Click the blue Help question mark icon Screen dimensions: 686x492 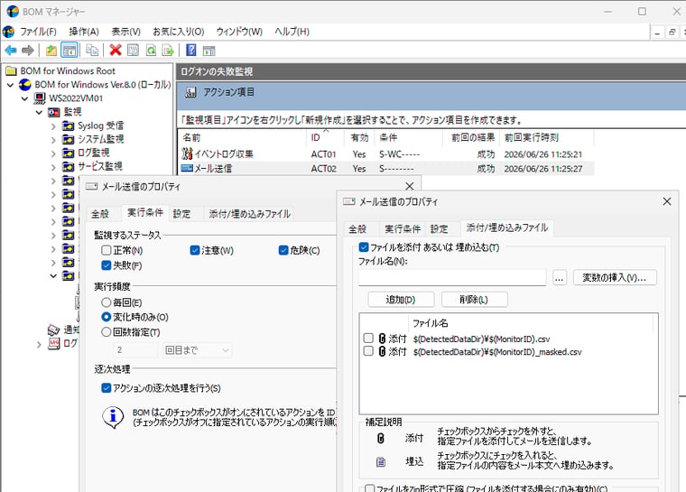(x=190, y=51)
